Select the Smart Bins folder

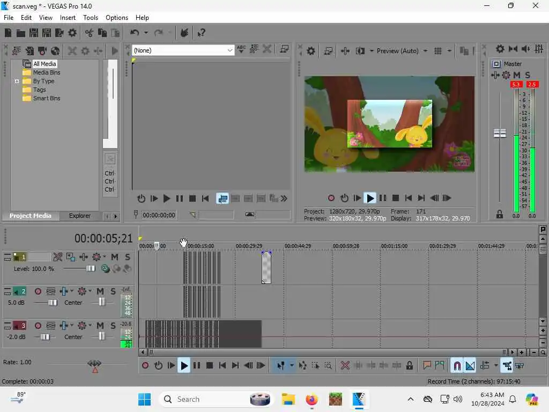click(x=47, y=99)
